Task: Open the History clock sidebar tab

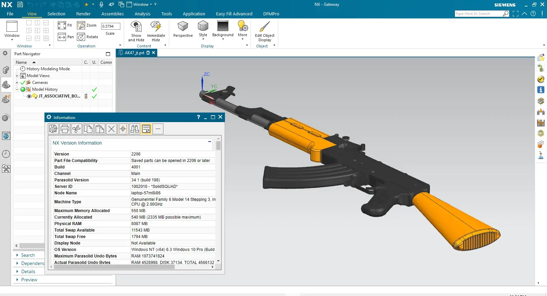Action: pos(6,154)
